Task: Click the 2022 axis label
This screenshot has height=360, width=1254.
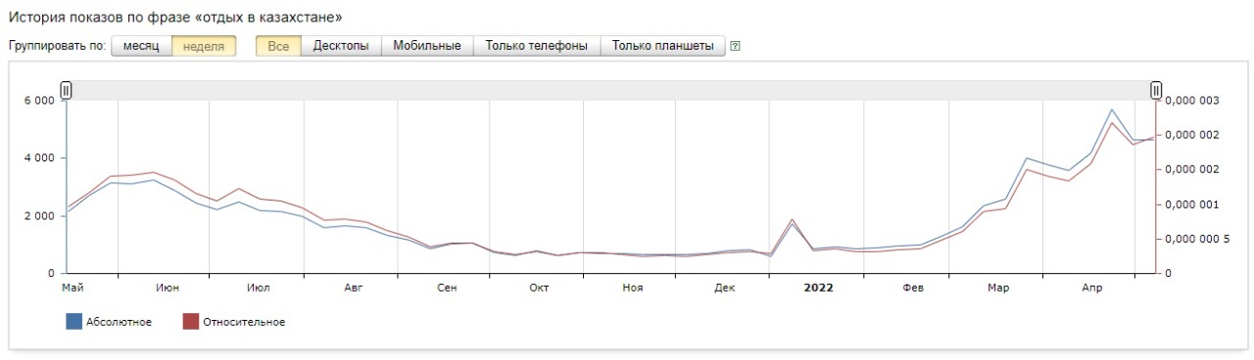Action: pos(818,288)
